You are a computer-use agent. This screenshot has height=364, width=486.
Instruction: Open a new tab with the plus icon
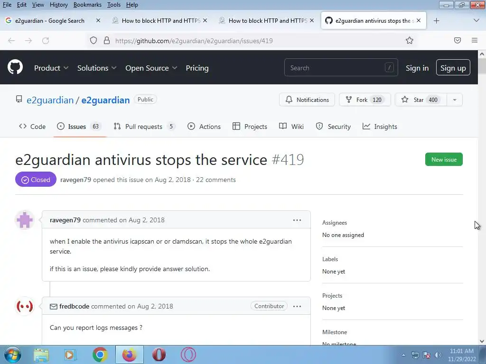coord(437,21)
